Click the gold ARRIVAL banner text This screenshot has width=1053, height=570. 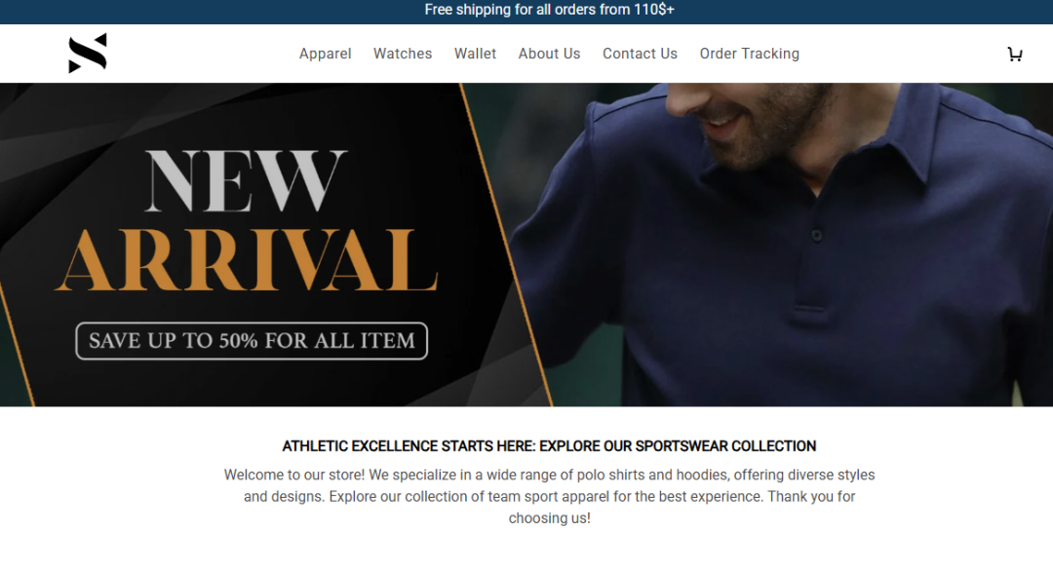click(247, 260)
